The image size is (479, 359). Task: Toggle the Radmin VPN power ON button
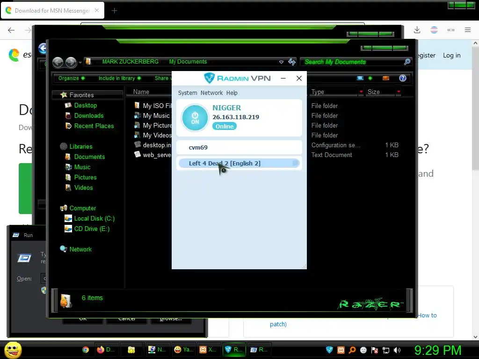coord(195,118)
